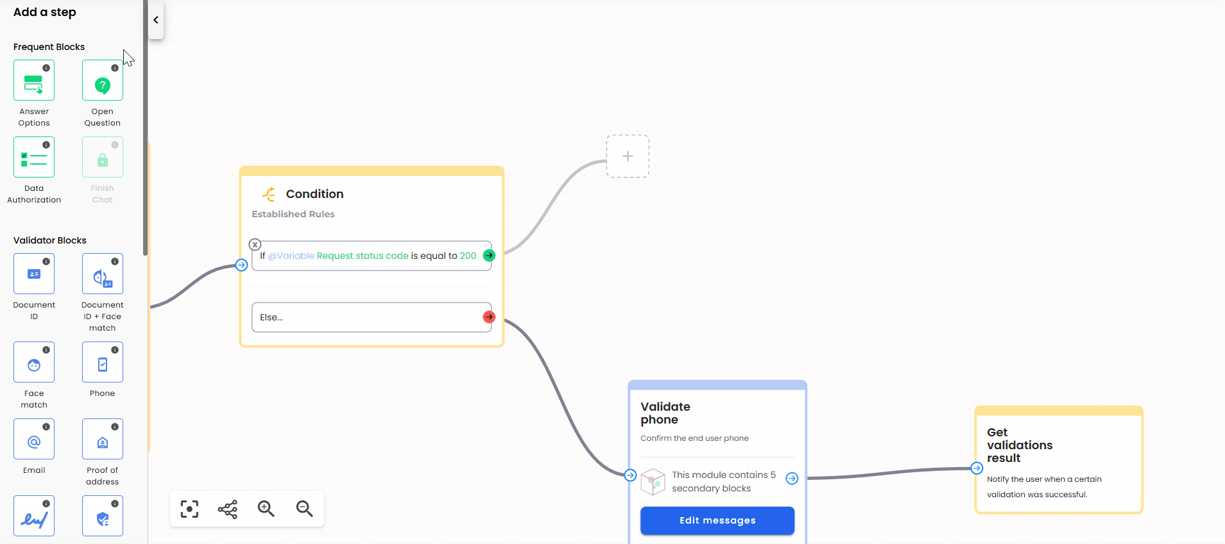Add the Data Authorization block

34,158
